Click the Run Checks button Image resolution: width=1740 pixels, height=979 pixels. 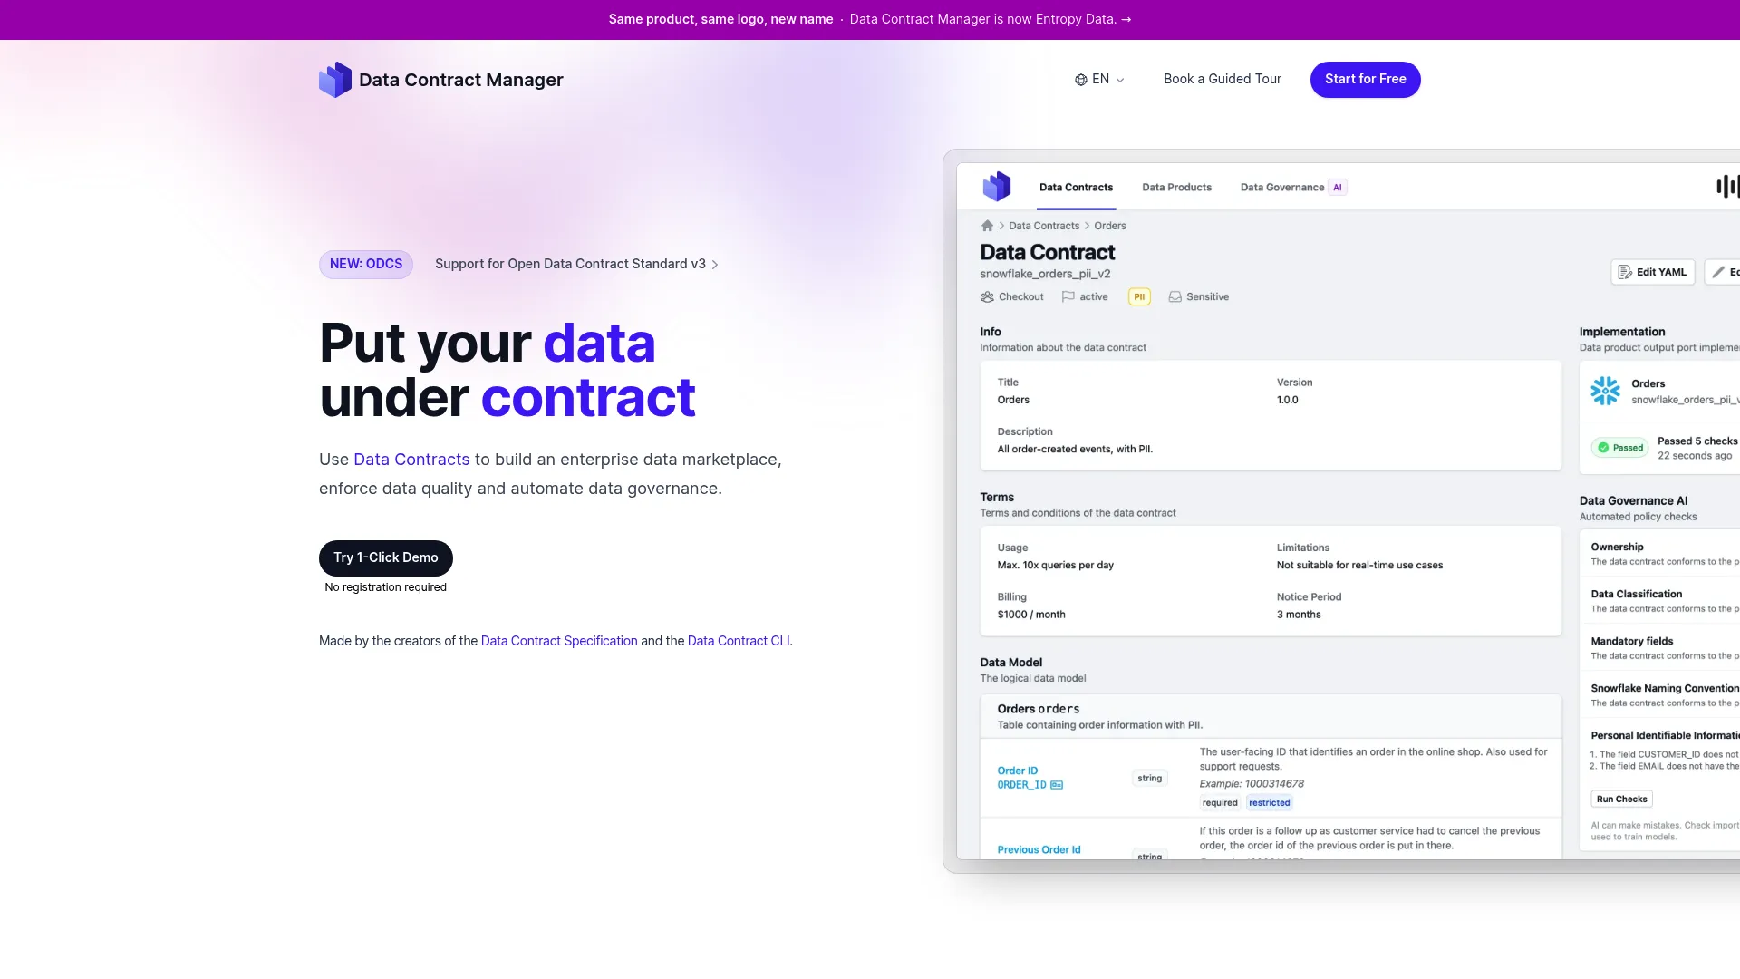(1621, 799)
